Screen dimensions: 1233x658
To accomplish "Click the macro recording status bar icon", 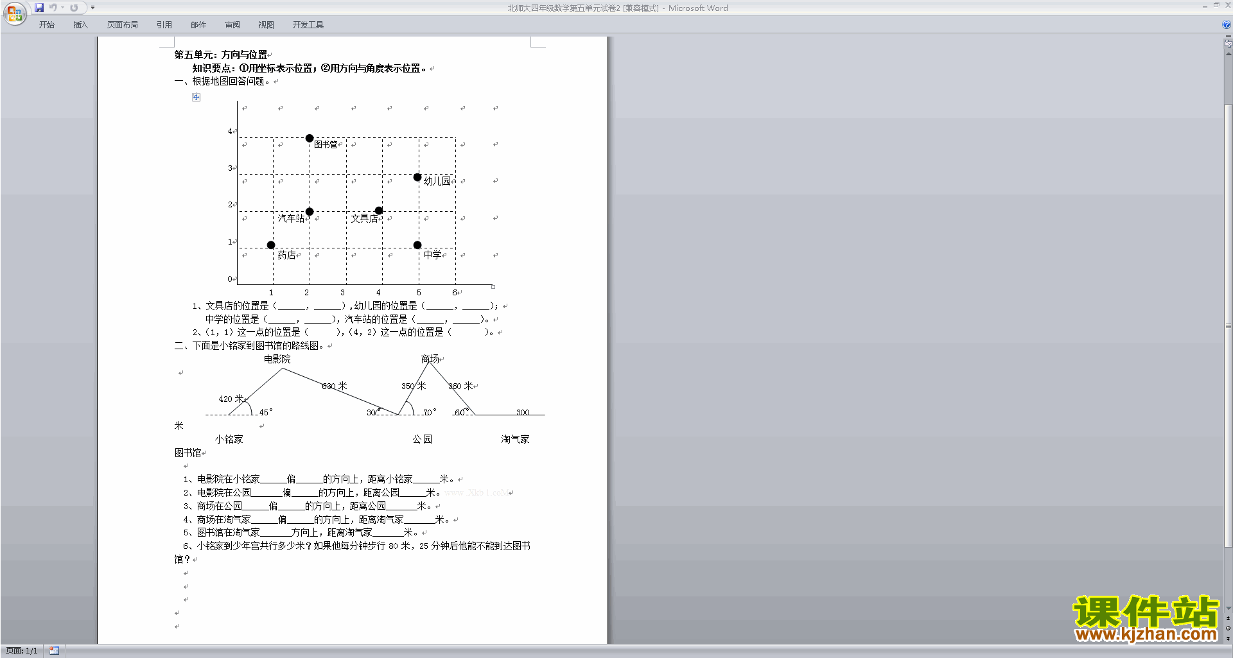I will tap(55, 651).
